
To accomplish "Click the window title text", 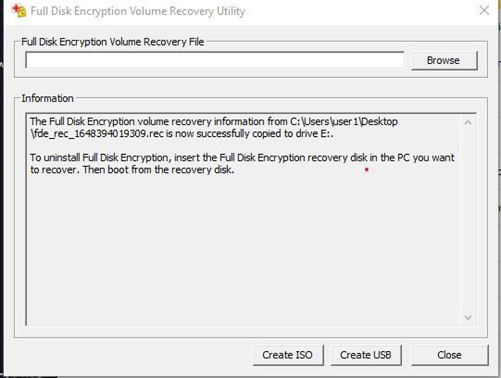I will pyautogui.click(x=138, y=11).
